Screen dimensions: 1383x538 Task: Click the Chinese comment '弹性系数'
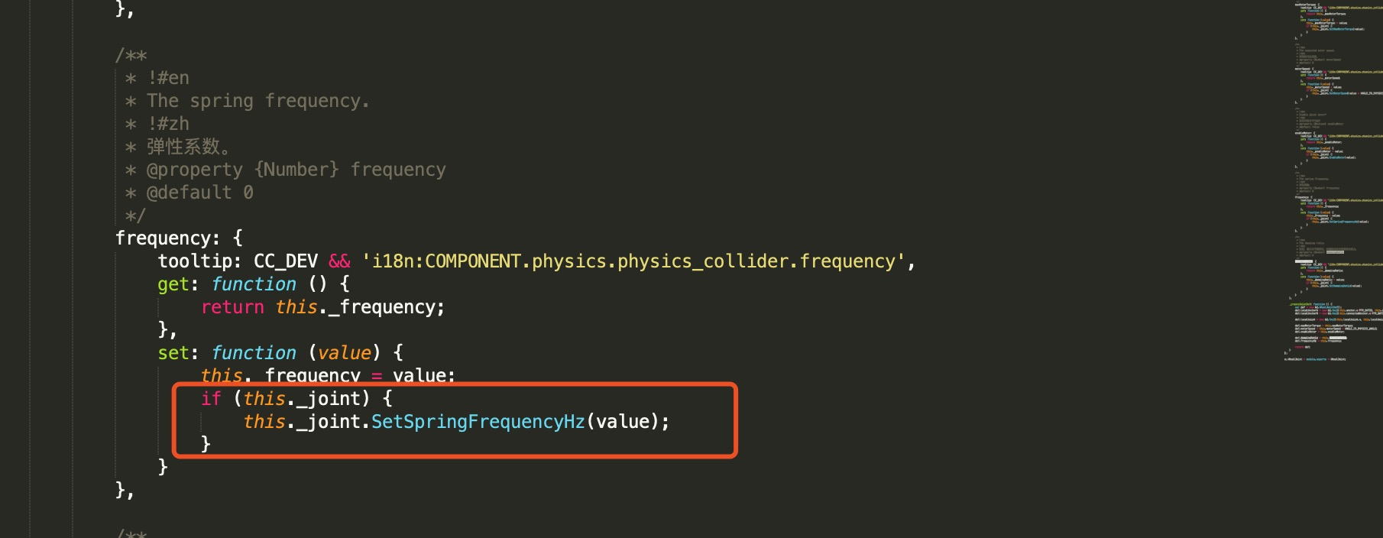coord(187,147)
